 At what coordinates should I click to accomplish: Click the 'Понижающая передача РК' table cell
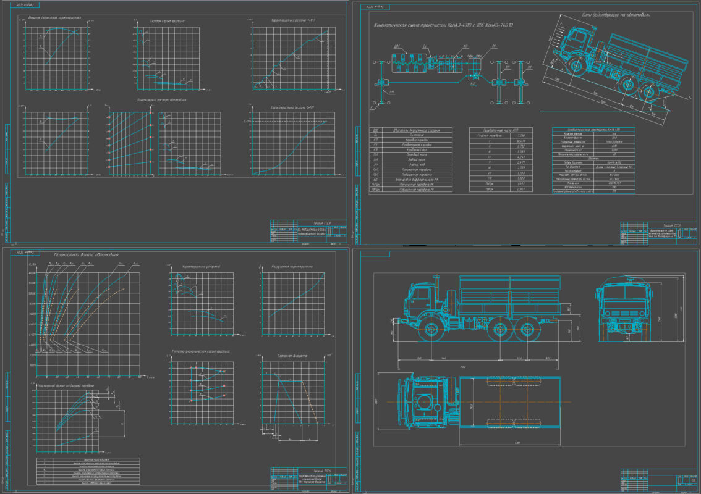[x=417, y=185]
